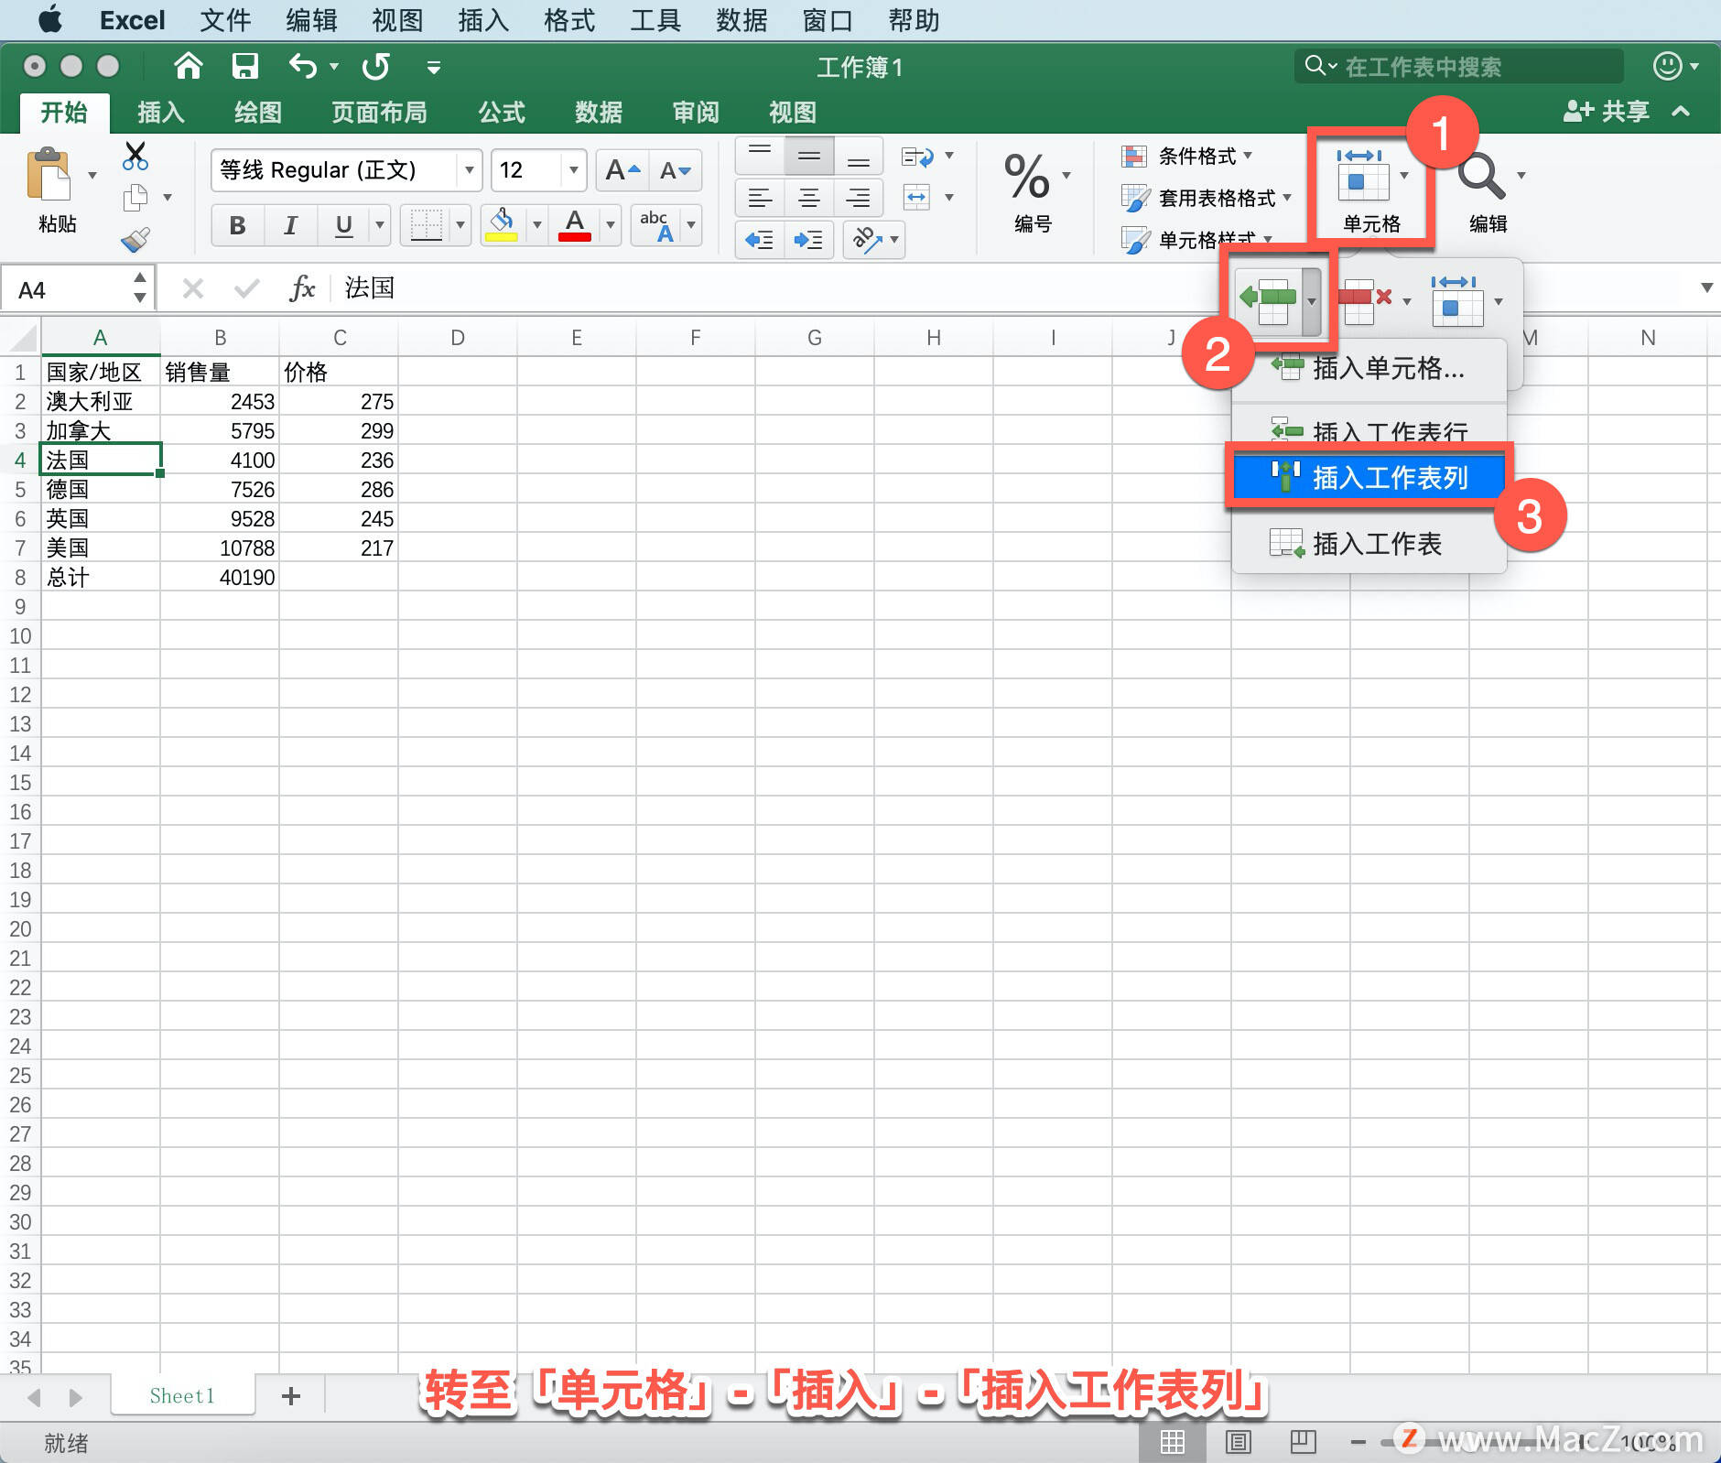Image resolution: width=1721 pixels, height=1463 pixels.
Task: Click the red delete cells icon
Action: tap(1361, 298)
